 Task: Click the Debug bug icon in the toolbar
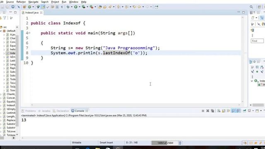[68, 7]
